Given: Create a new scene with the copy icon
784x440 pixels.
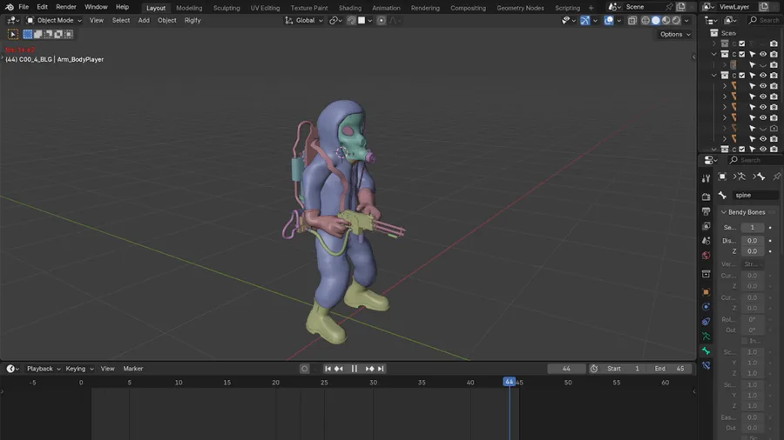Looking at the screenshot, I should pyautogui.click(x=681, y=7).
